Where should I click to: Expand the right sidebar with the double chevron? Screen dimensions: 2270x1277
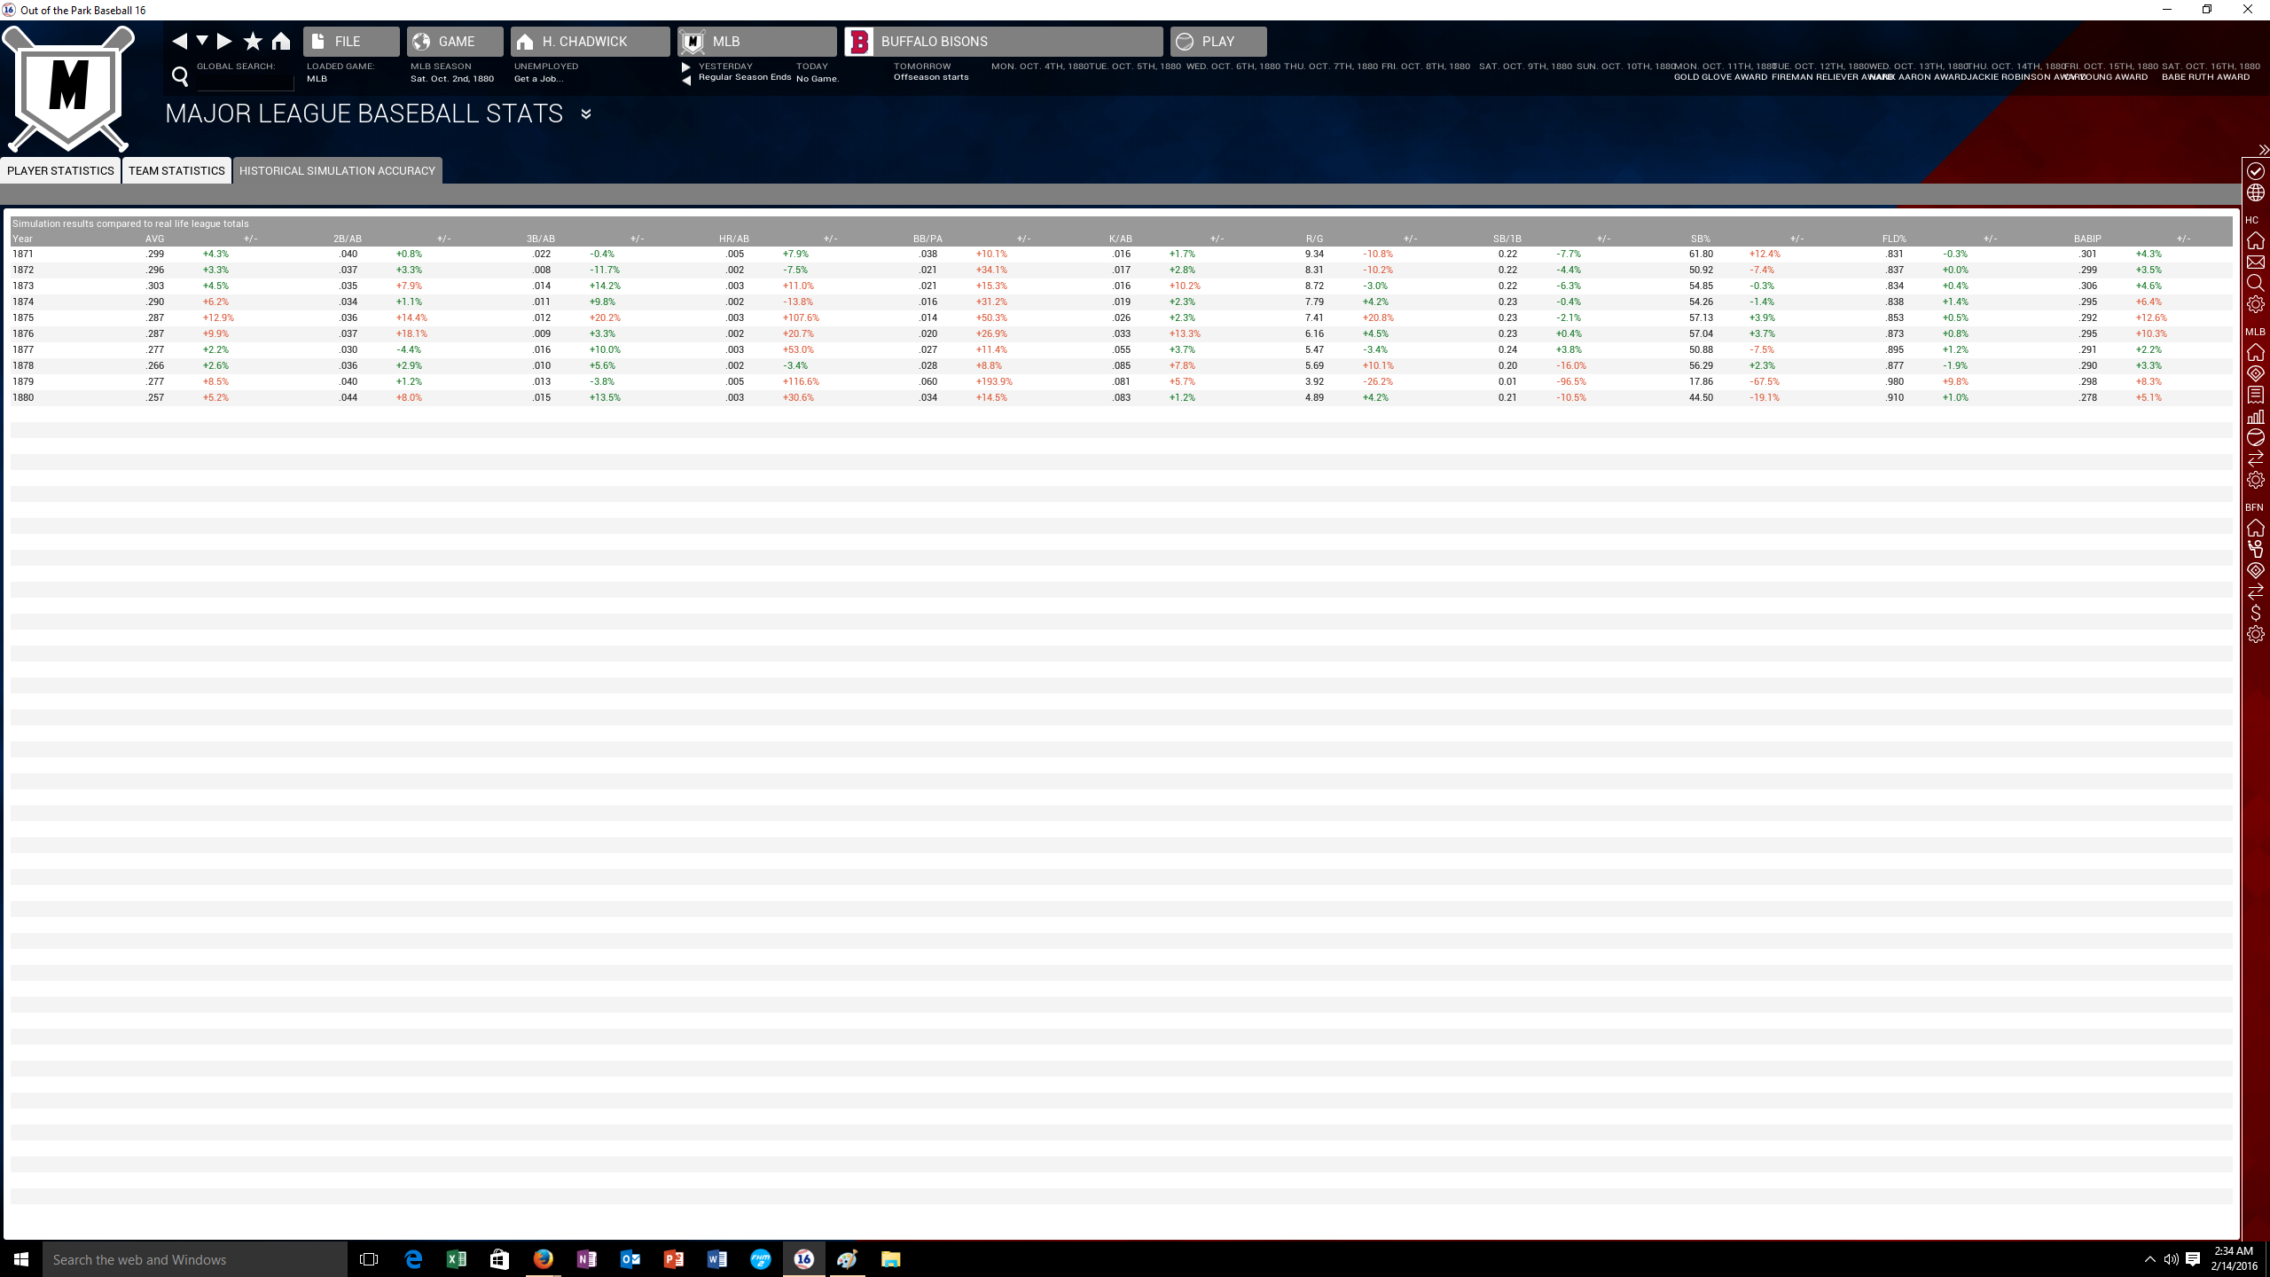[x=2262, y=150]
